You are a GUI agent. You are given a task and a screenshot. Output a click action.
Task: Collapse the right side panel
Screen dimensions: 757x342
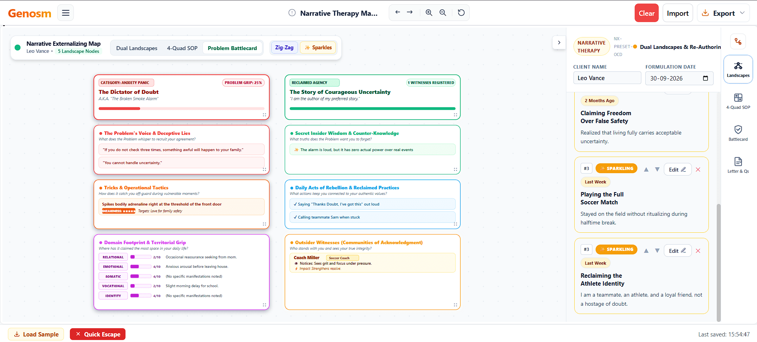pos(559,43)
